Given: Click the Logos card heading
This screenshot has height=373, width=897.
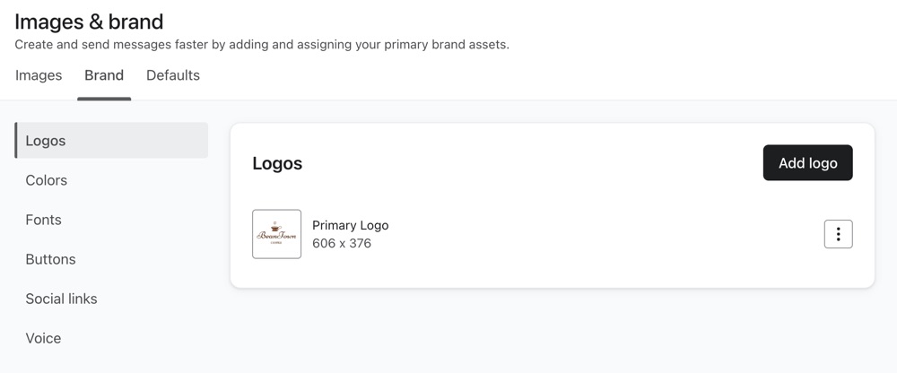Looking at the screenshot, I should [x=277, y=163].
